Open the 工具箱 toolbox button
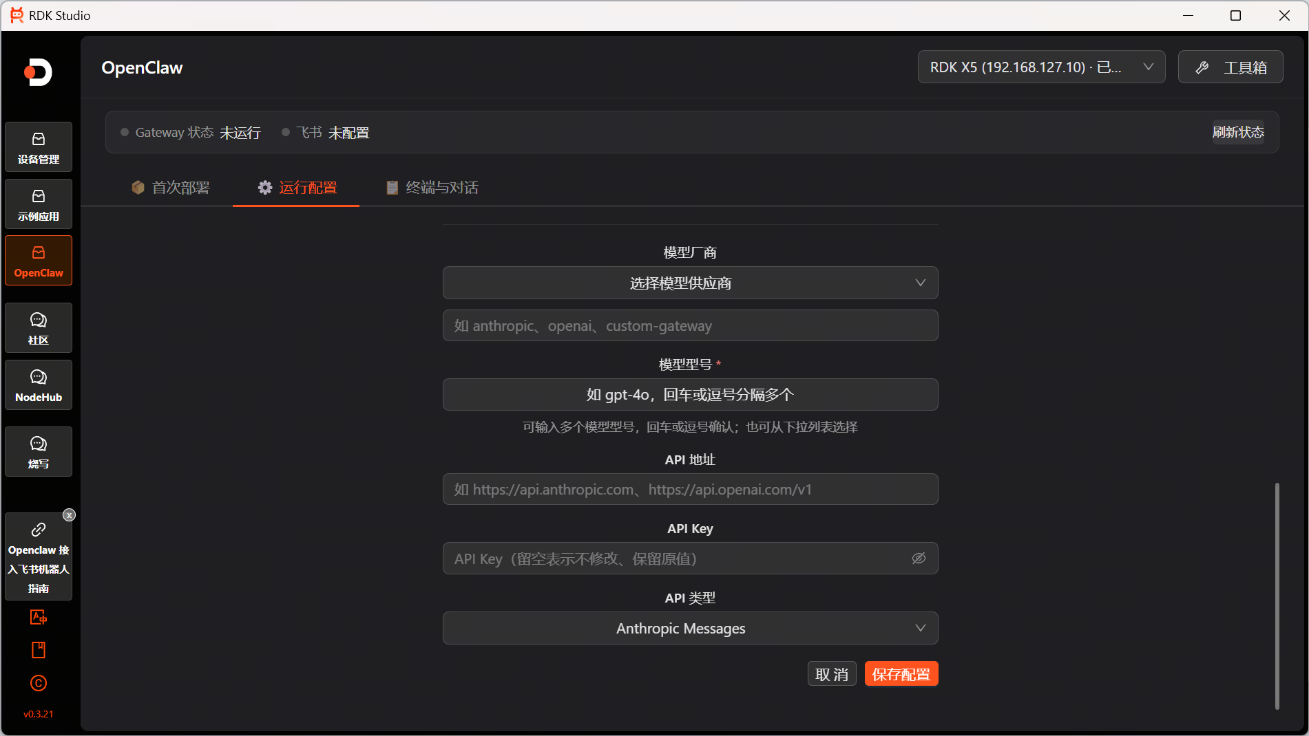 pyautogui.click(x=1230, y=67)
